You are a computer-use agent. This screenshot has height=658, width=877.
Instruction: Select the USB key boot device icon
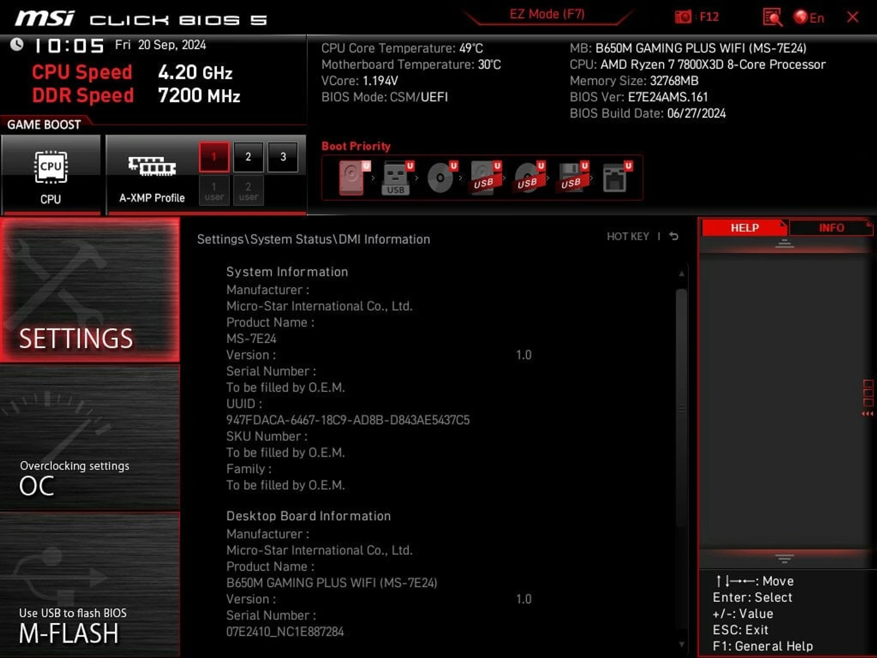click(x=397, y=178)
